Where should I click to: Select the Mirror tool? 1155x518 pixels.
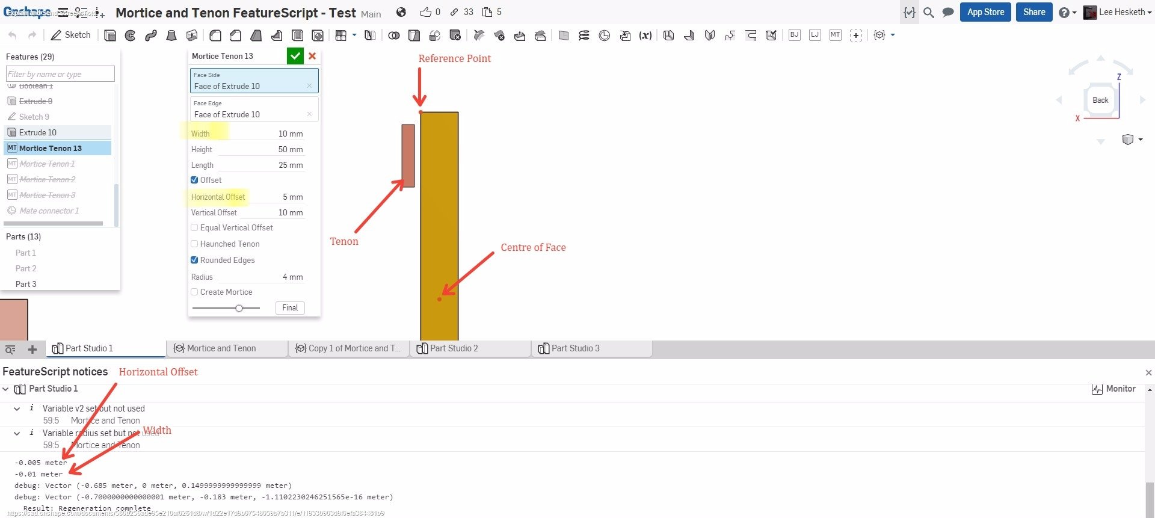coord(370,35)
